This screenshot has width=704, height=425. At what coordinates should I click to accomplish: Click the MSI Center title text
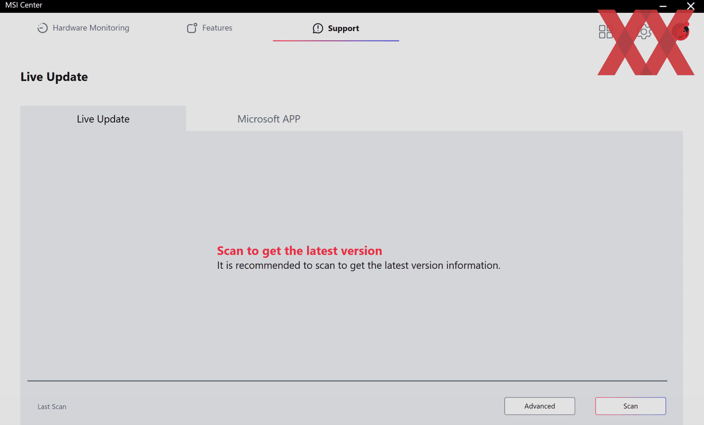tap(24, 5)
